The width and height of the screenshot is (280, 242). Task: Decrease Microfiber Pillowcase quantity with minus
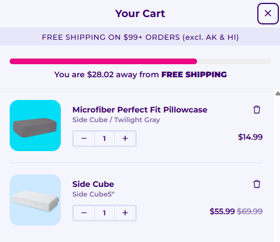pyautogui.click(x=84, y=139)
